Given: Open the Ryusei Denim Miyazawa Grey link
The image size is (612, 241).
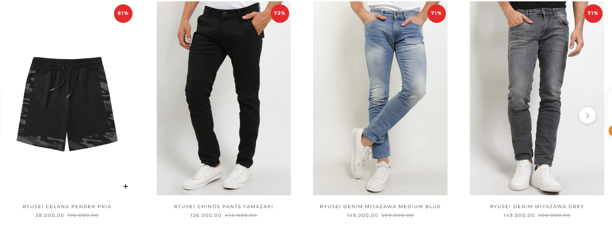Looking at the screenshot, I should click(537, 206).
